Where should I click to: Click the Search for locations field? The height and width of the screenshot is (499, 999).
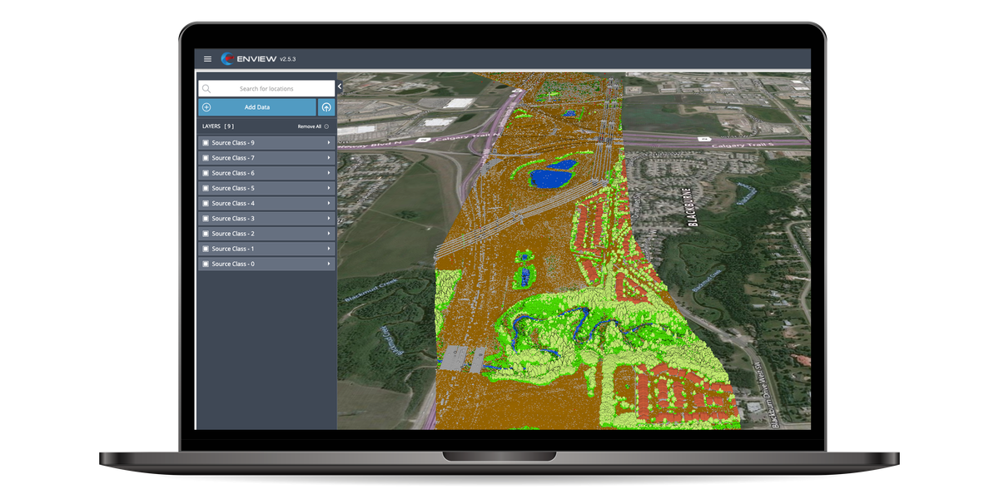[266, 88]
